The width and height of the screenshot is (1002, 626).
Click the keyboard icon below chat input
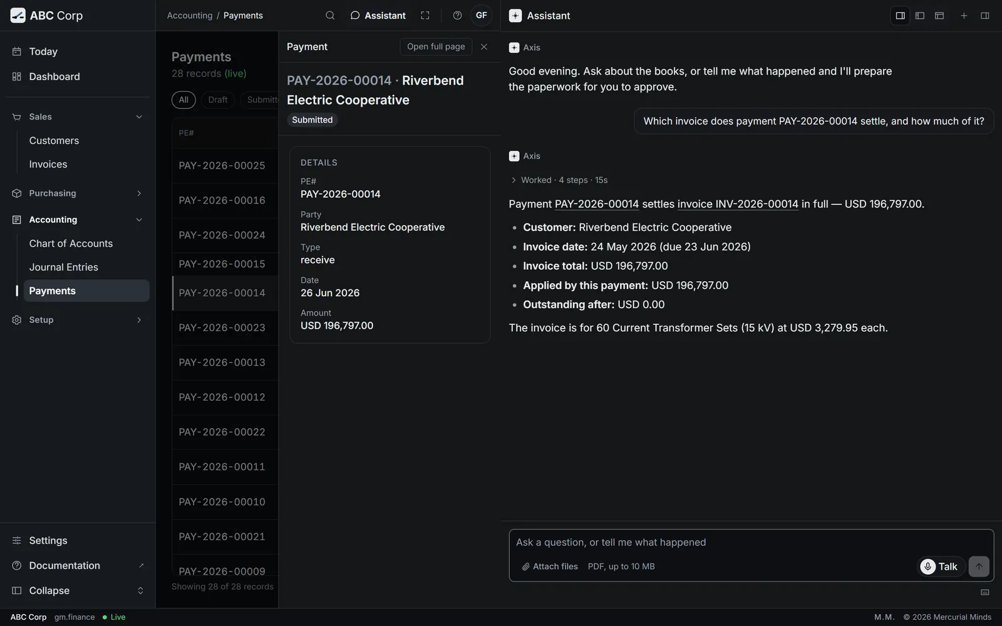[985, 592]
